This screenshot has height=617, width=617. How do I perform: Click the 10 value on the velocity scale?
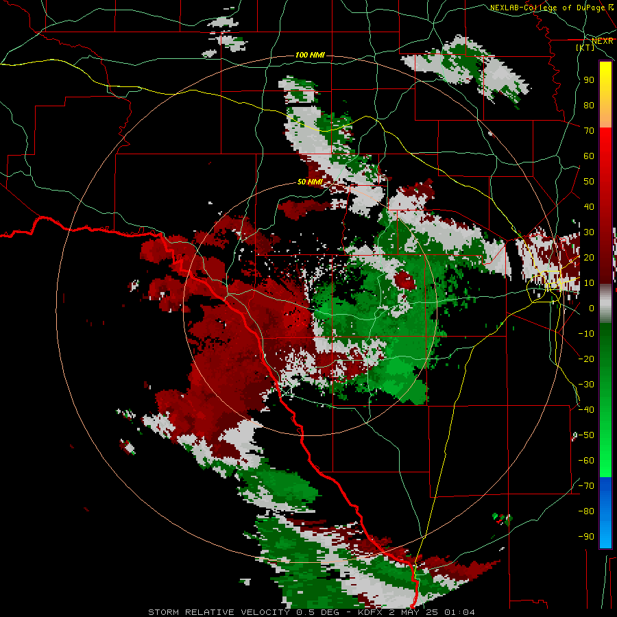point(589,283)
